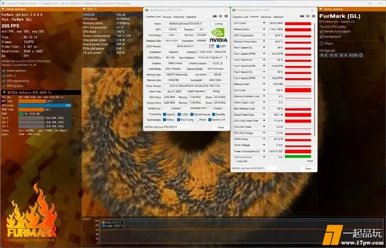Screen dimensions: 386x248
Task: Switch to Advanced tab in Graphics Card window
Action: coord(179,17)
